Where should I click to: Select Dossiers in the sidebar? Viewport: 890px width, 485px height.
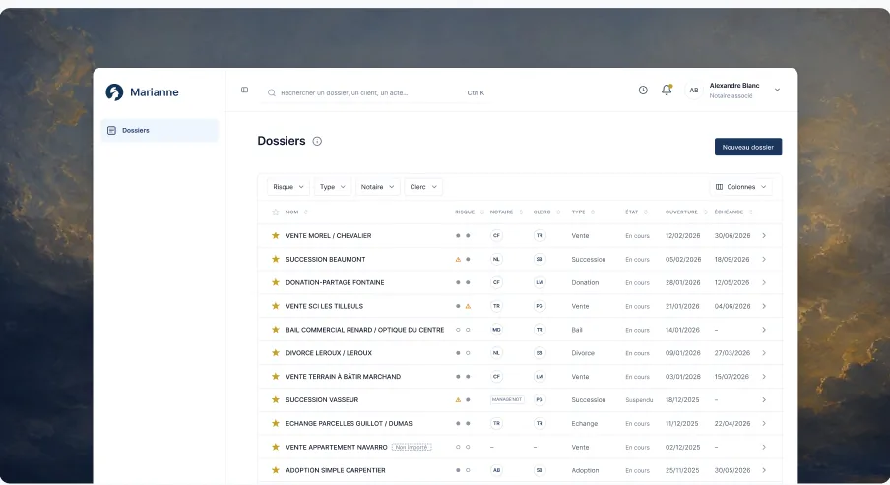coord(159,131)
